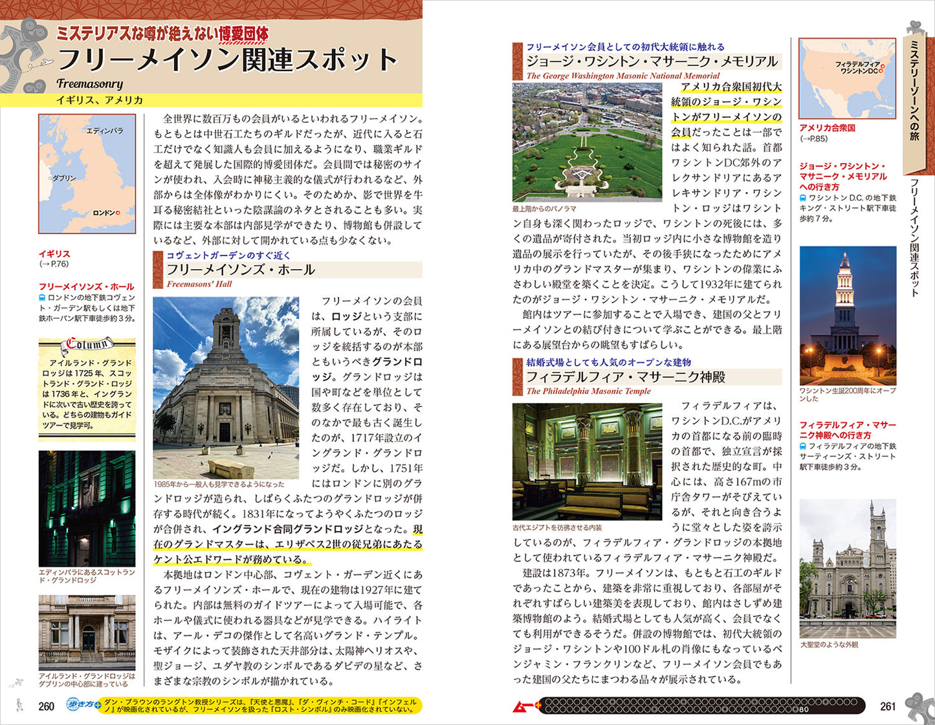Click the train icon under フリーメイソンズ・ホール sidebar
The image size is (935, 725).
[42, 298]
